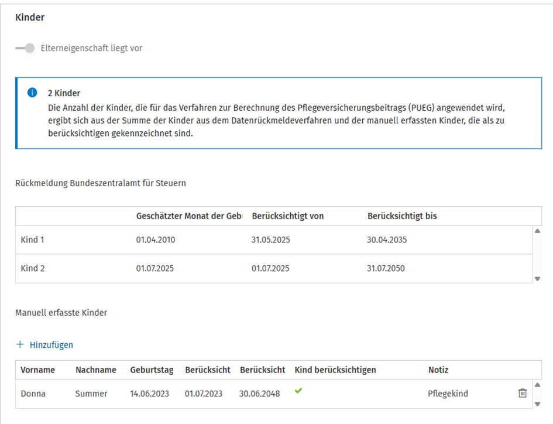The width and height of the screenshot is (553, 424).
Task: Click the green checkmark in Donna's row
Action: [298, 391]
